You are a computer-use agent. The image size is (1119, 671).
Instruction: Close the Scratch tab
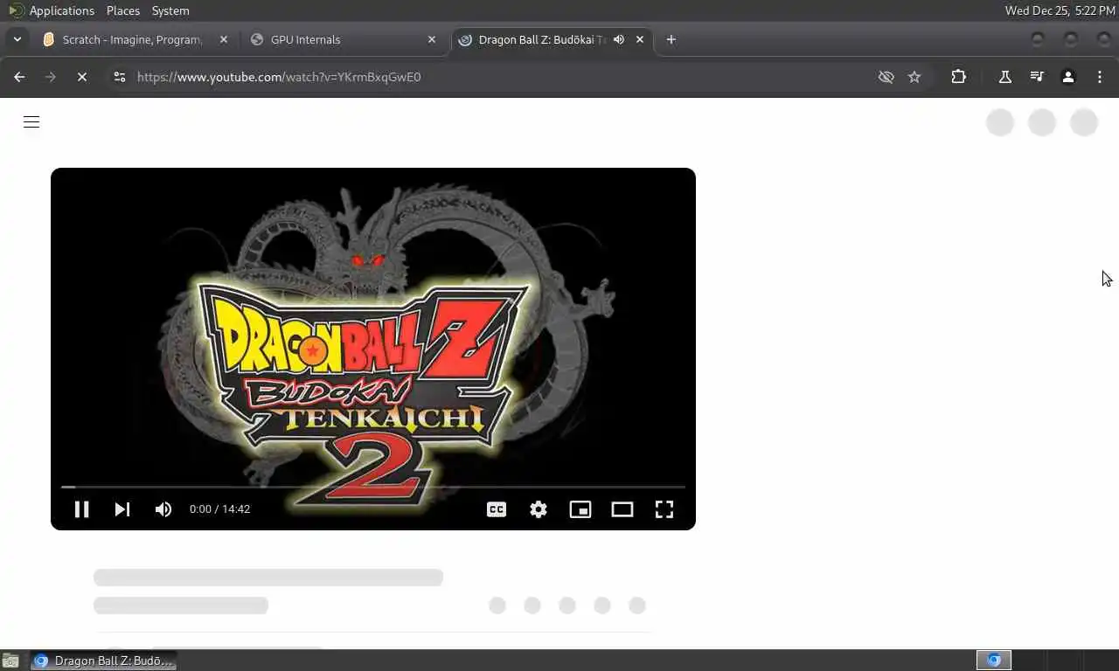224,39
